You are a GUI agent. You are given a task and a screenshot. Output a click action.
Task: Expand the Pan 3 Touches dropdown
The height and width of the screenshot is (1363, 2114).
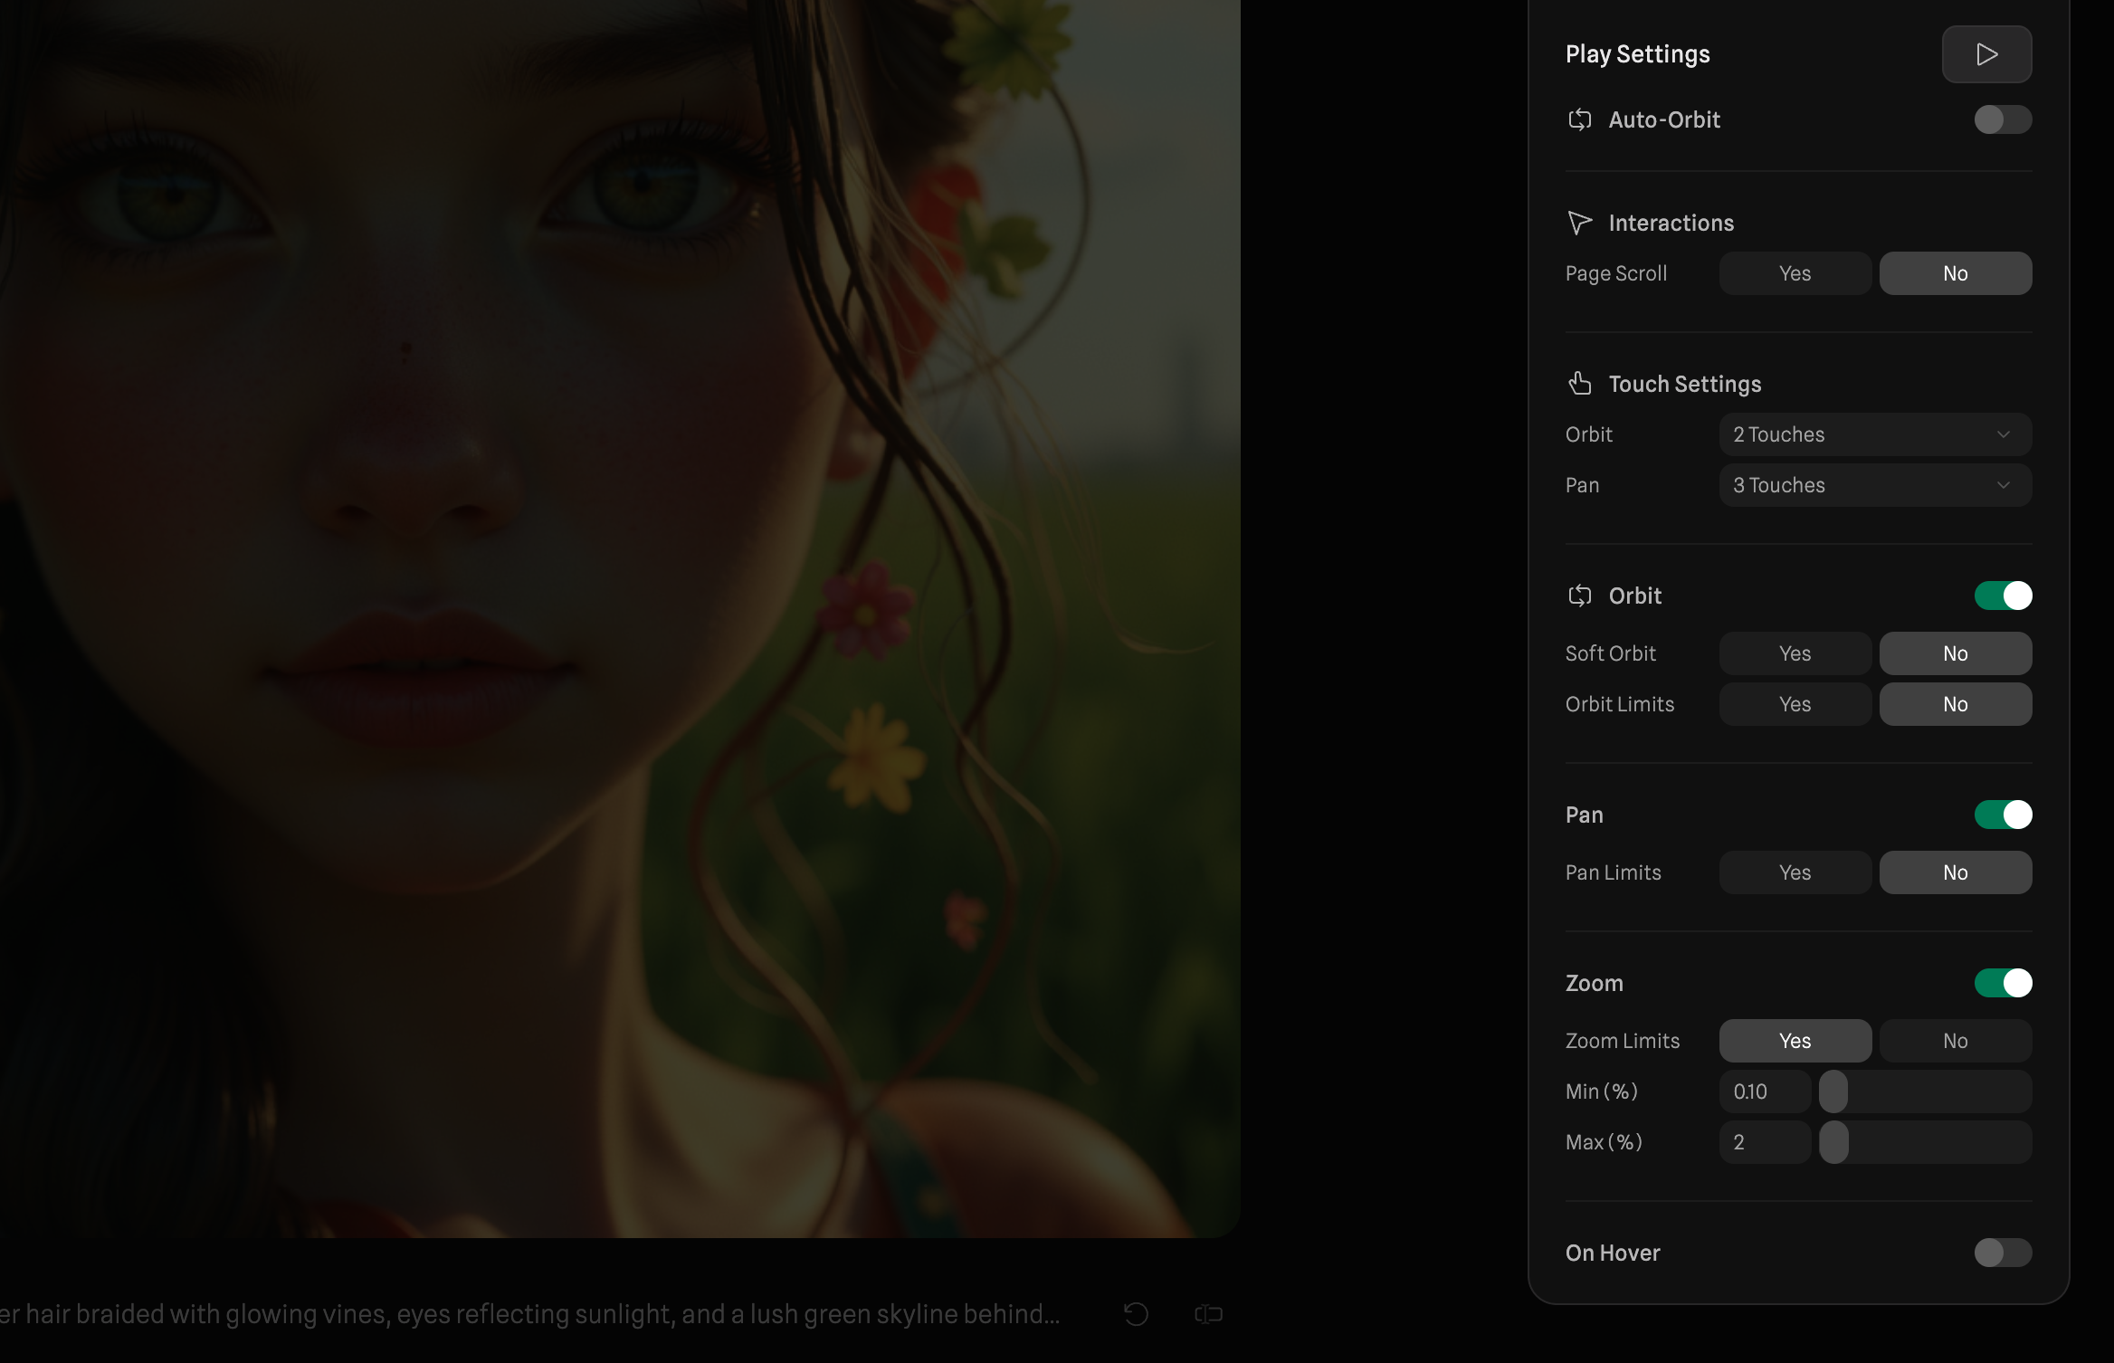pyautogui.click(x=1874, y=485)
